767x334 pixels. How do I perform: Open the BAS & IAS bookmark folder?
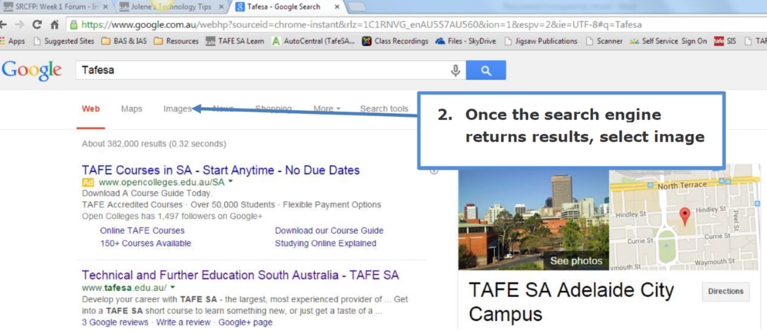click(124, 41)
